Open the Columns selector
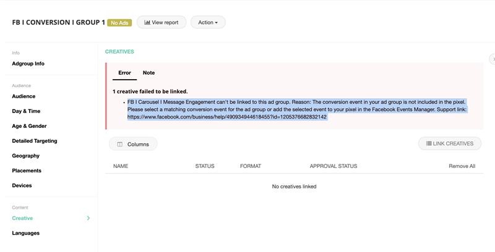Screen dimensions: 495x252 (133, 144)
